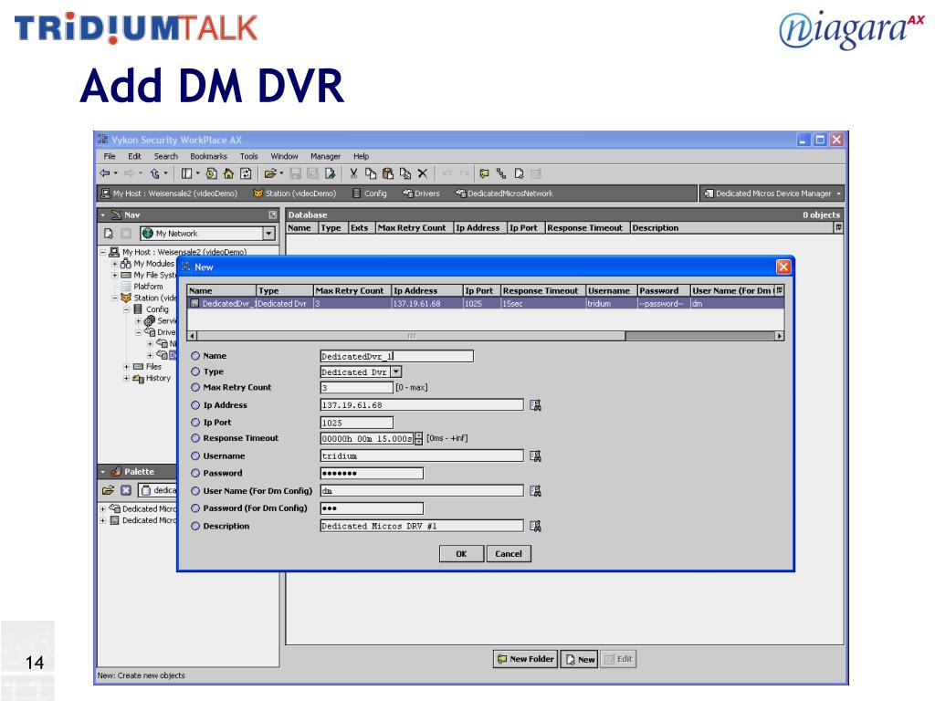Image resolution: width=935 pixels, height=701 pixels.
Task: Open the Help menu
Action: pos(361,156)
